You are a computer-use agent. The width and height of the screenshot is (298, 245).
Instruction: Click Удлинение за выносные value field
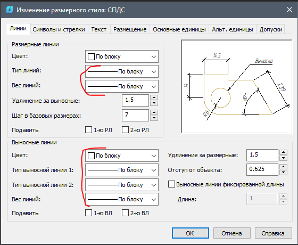coord(135,100)
